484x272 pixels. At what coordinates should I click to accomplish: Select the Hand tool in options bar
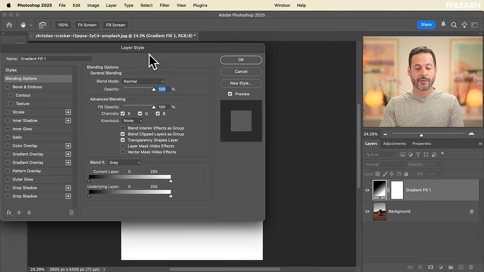coord(23,25)
